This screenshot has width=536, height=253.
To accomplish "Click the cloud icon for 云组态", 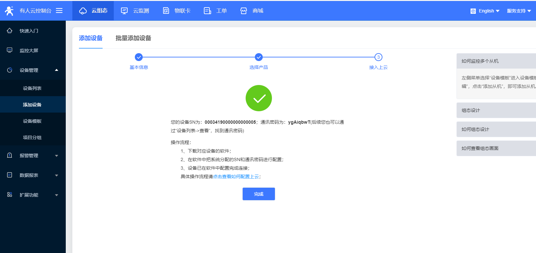I will 83,11.
